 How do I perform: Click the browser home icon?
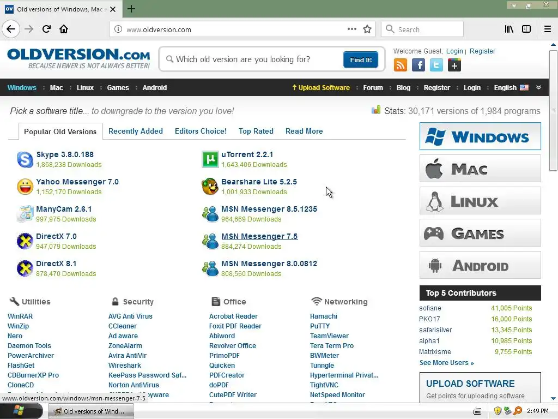point(64,29)
